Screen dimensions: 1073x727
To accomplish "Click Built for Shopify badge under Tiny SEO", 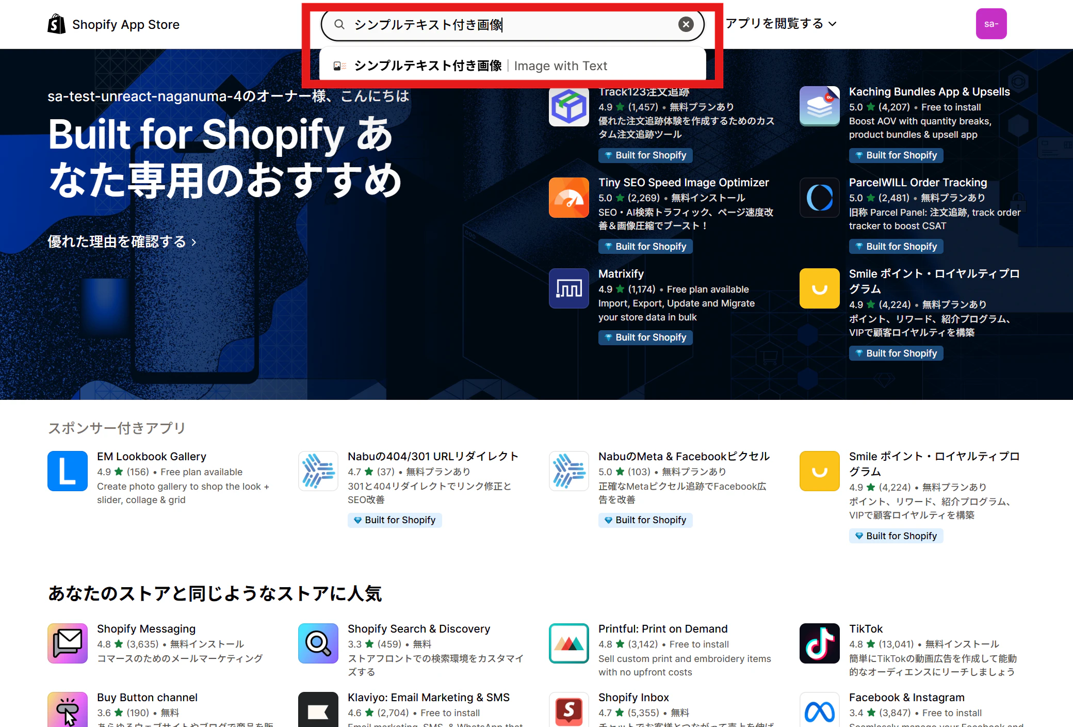I will click(x=645, y=247).
